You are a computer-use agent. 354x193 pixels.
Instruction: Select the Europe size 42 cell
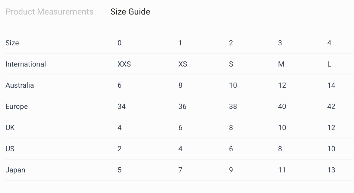[331, 106]
